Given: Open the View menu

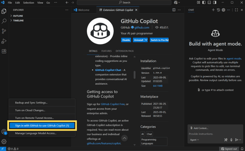Looking at the screenshot, I should coord(40,3).
